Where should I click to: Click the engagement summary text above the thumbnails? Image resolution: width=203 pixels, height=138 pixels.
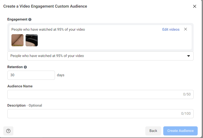click(48, 29)
